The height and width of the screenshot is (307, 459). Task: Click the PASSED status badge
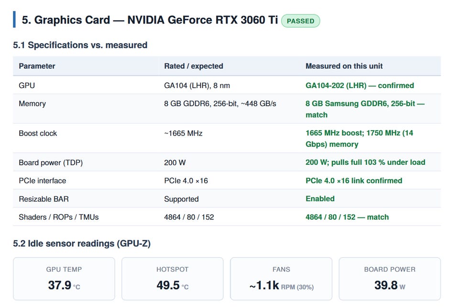(x=300, y=21)
